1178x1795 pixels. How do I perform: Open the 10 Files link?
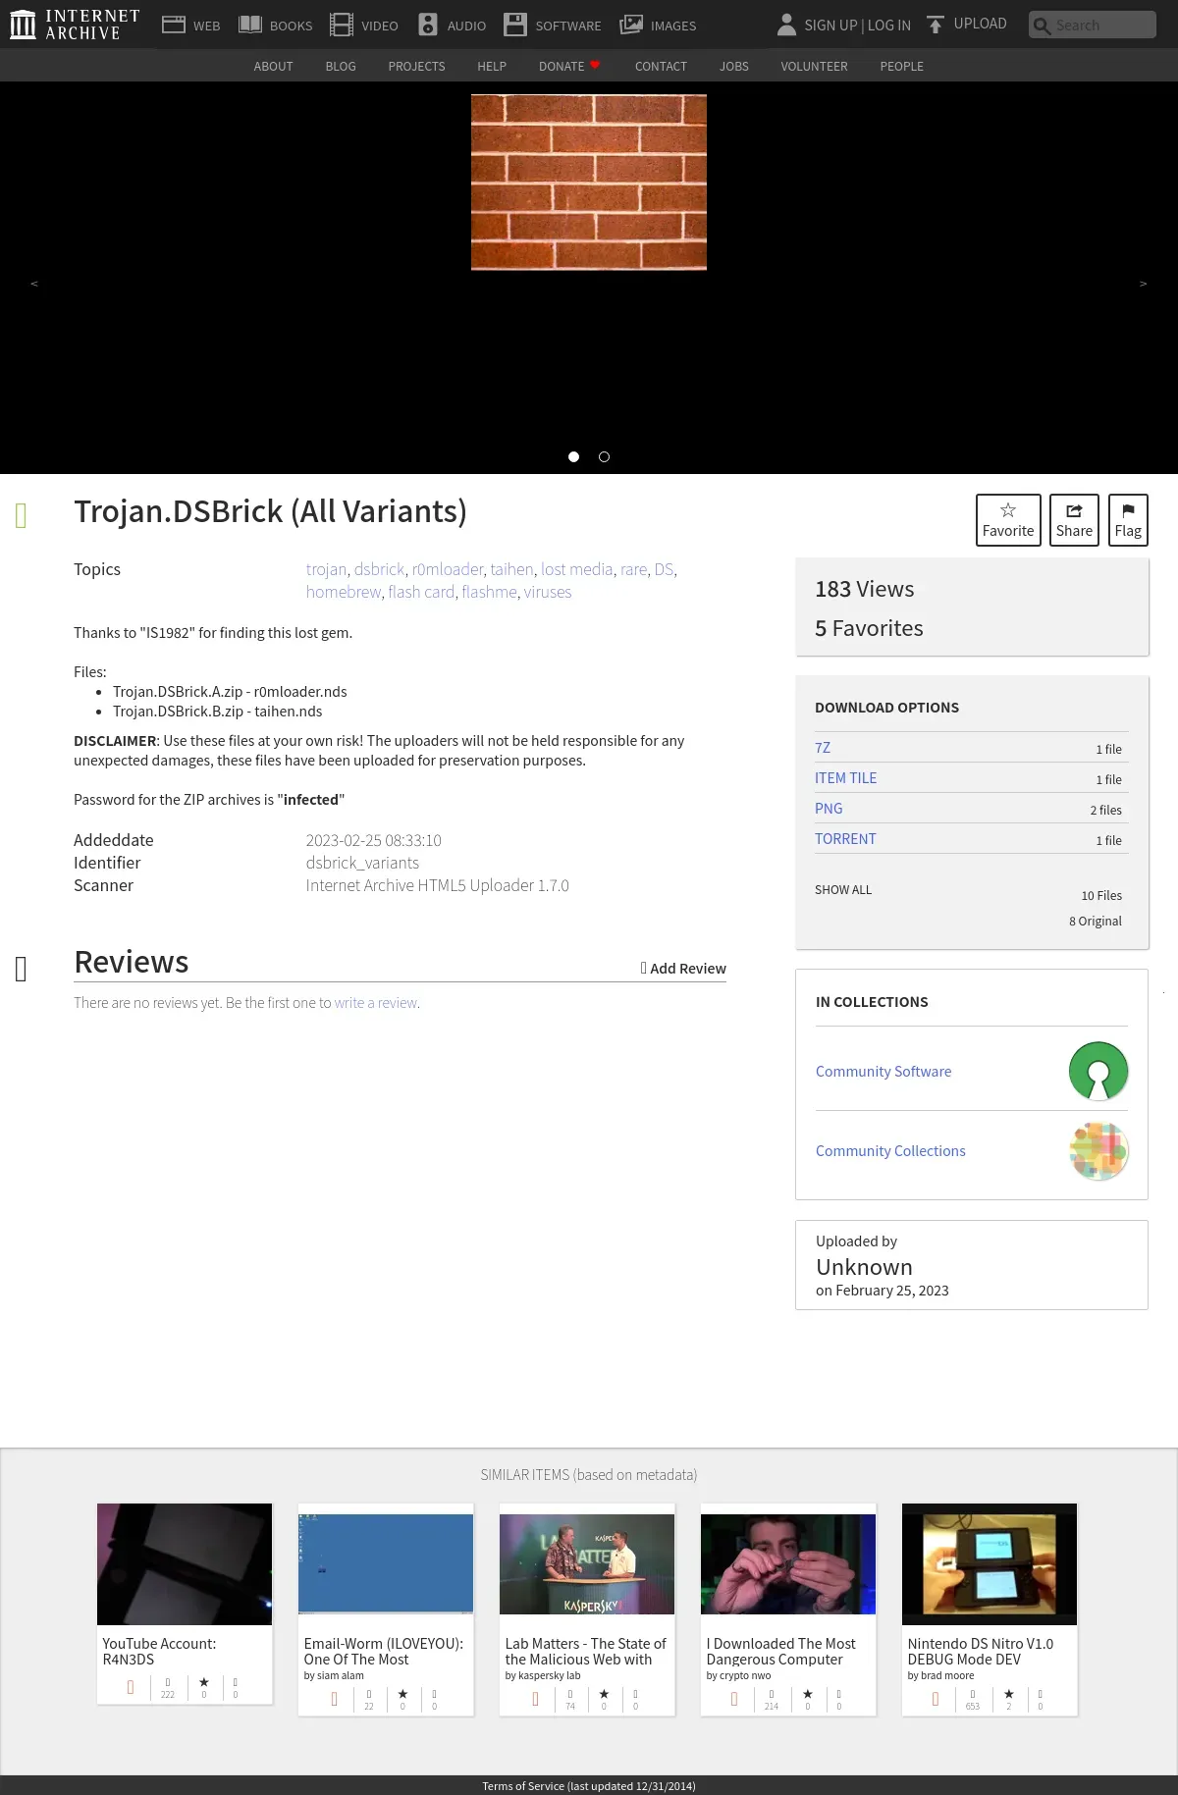(x=1101, y=895)
